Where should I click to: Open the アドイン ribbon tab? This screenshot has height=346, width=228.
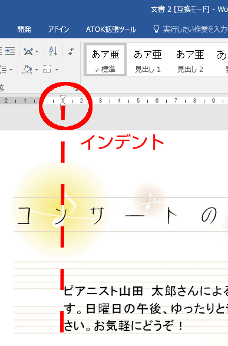(x=59, y=29)
